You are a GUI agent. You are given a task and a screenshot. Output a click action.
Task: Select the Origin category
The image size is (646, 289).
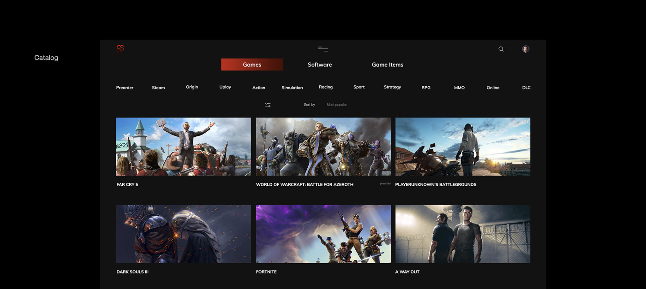[192, 87]
